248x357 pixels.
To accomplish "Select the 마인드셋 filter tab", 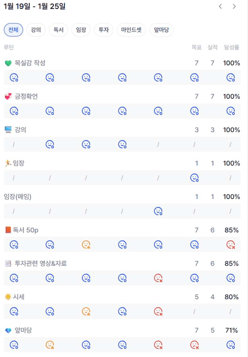I will click(x=131, y=30).
